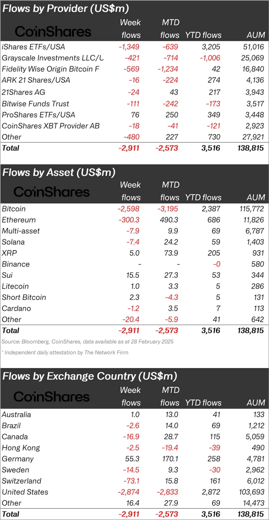The image size is (269, 520).
Task: Click the CoinShares logo in Flows by Exchange Country
Action: pos(52,397)
